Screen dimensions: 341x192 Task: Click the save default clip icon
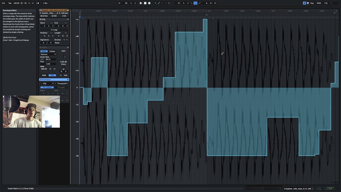click(x=68, y=10)
